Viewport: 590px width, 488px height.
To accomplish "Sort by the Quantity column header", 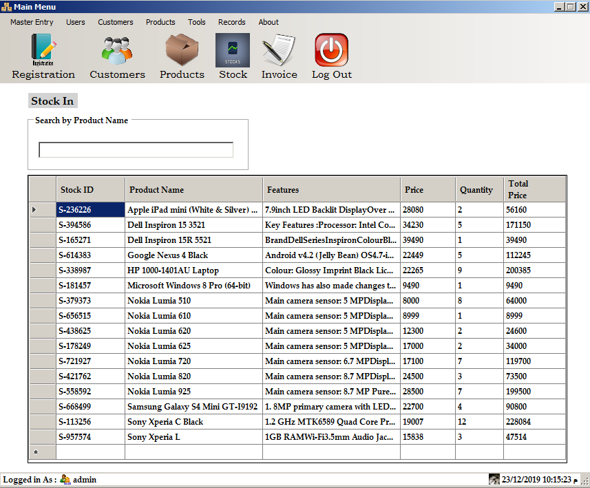I will pos(479,190).
